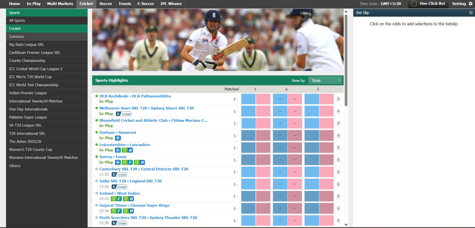
Task: Open Caribbean Premier League SRL in the sidebar
Action: [47, 53]
